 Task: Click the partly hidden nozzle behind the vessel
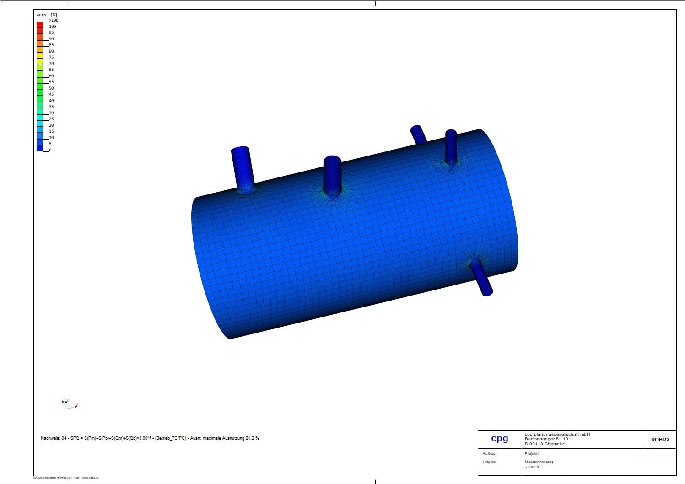click(x=418, y=134)
